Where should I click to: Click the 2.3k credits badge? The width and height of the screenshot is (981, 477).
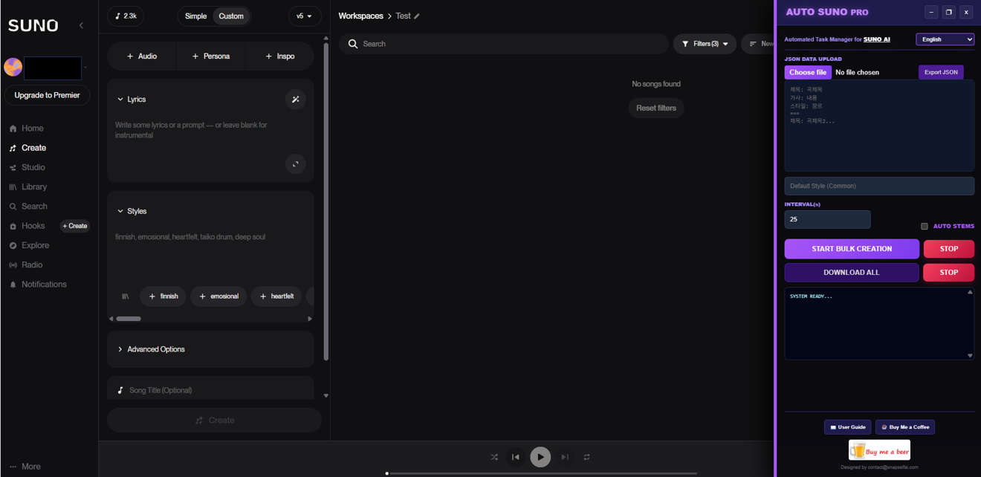pyautogui.click(x=126, y=16)
